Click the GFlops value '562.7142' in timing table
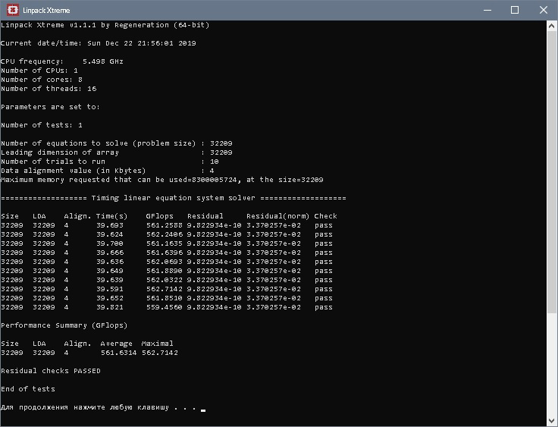The height and width of the screenshot is (427, 558). point(165,289)
